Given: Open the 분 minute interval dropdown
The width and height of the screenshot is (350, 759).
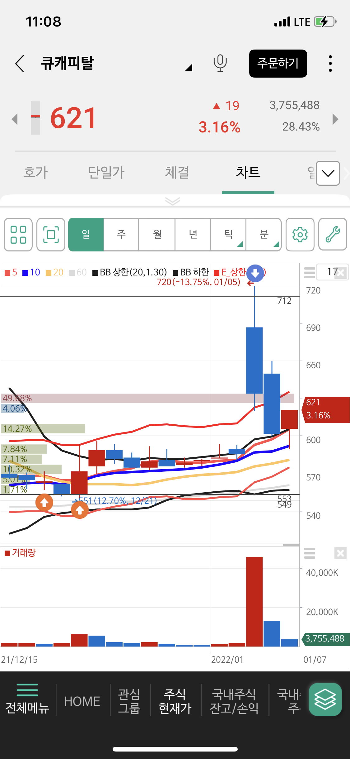Looking at the screenshot, I should (264, 234).
